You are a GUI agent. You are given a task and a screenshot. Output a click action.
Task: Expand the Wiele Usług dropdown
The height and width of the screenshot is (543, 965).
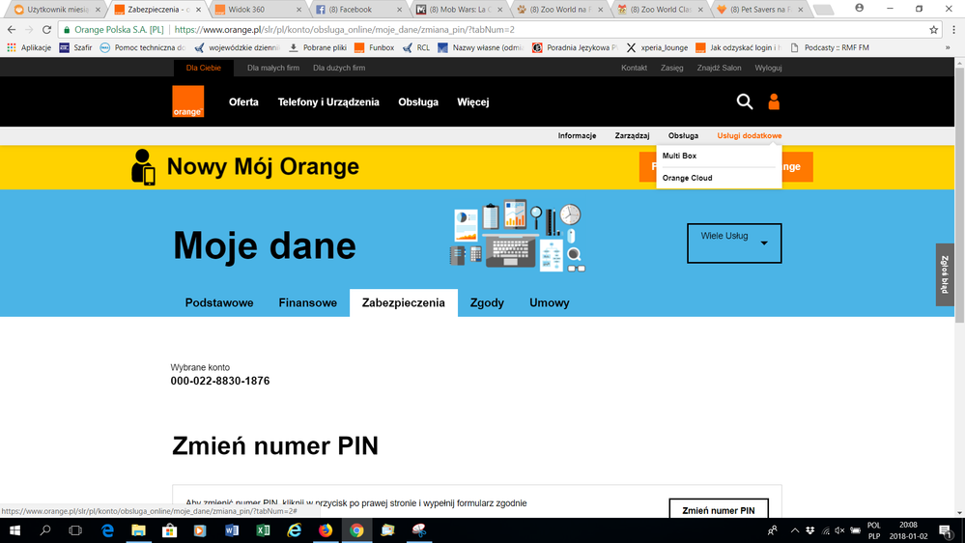coord(734,243)
